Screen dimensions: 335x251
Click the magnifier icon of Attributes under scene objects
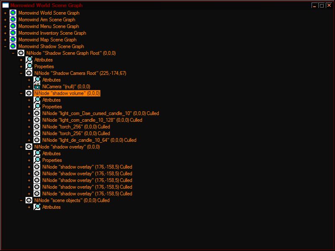[x=37, y=207]
